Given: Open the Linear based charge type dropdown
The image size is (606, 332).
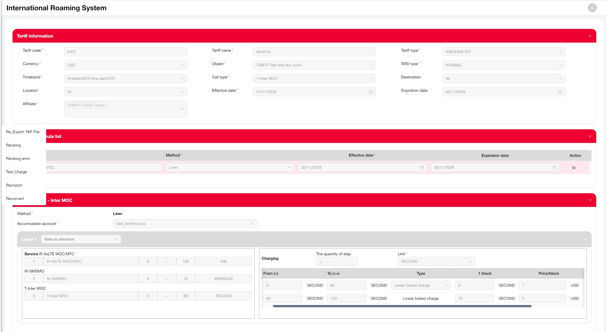Looking at the screenshot, I should pos(420,285).
